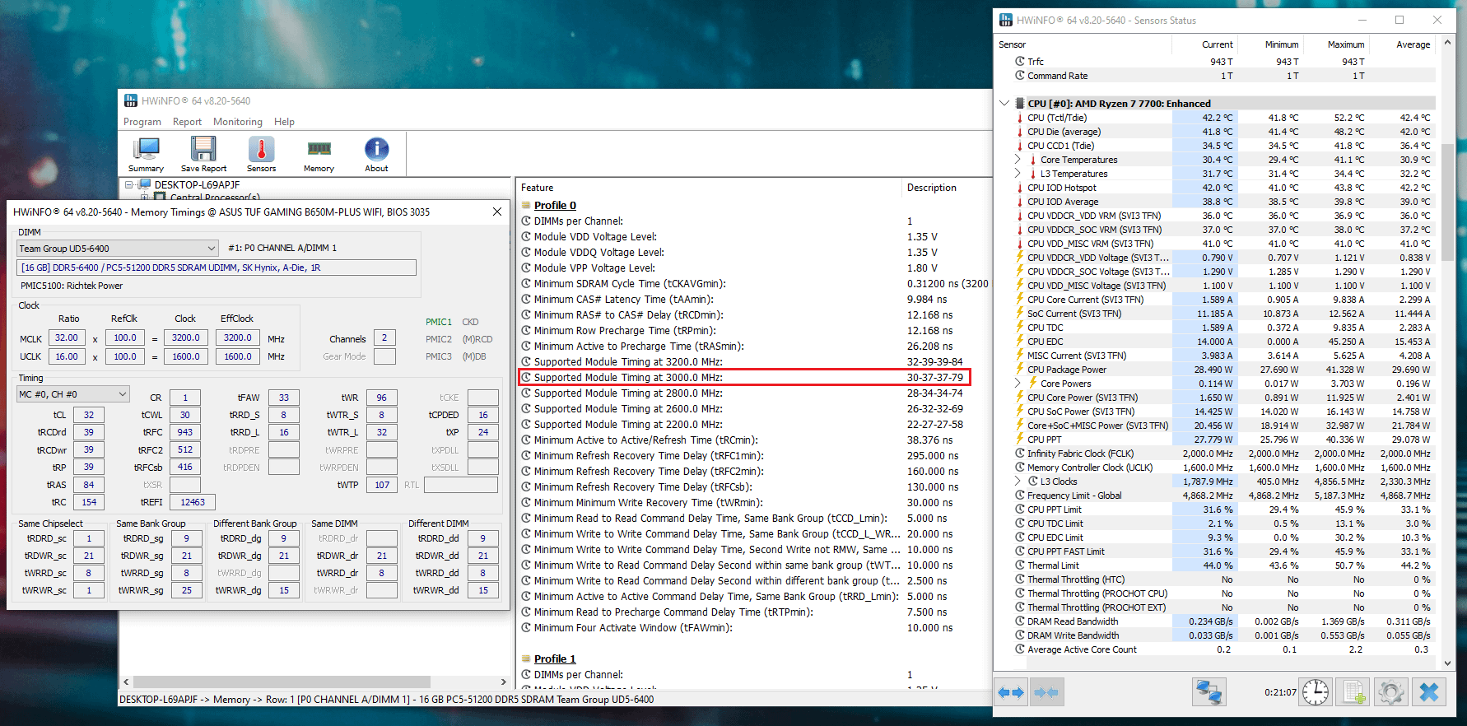Open the Summary view from the toolbar
Image resolution: width=1467 pixels, height=726 pixels.
coord(146,154)
